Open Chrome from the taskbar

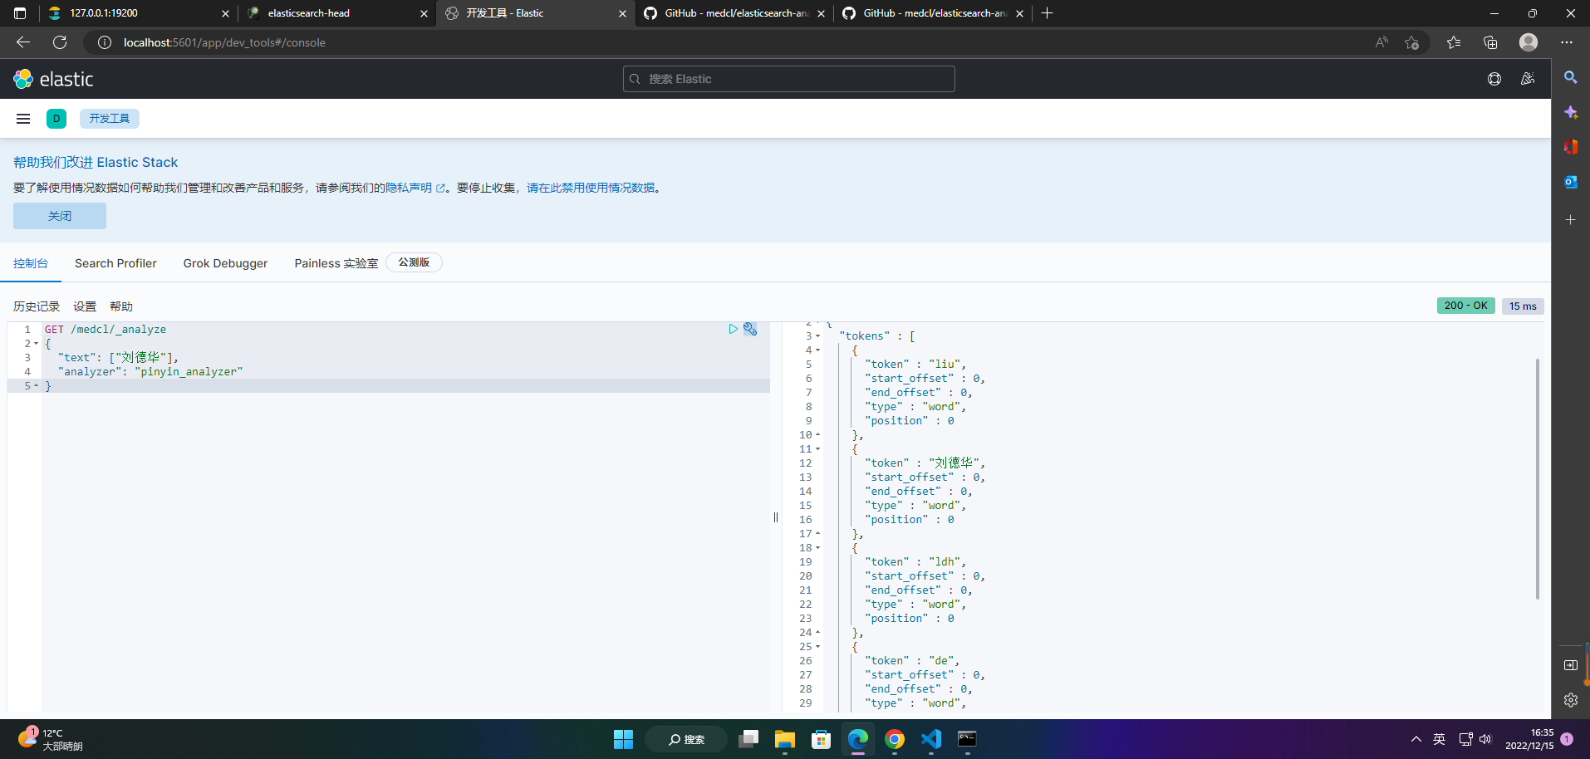[895, 739]
